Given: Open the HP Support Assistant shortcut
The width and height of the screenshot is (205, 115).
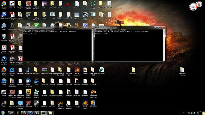Looking at the screenshot, I should pos(4,60).
